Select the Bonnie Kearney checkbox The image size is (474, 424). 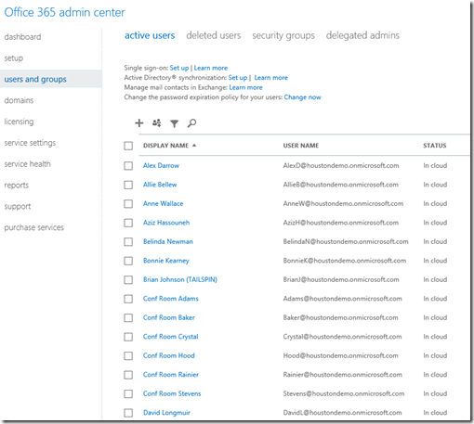coord(128,261)
